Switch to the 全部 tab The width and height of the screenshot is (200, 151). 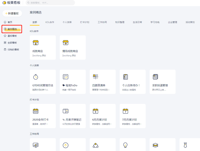click(35, 22)
